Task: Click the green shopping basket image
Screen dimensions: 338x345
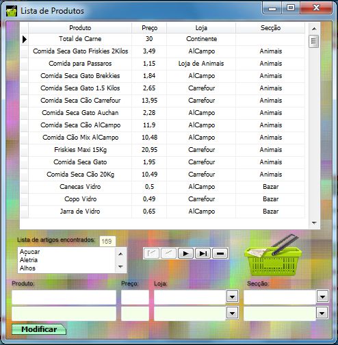Action: click(x=273, y=256)
